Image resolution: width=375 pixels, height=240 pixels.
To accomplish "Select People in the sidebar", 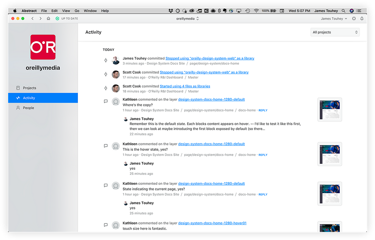I will 43,108.
